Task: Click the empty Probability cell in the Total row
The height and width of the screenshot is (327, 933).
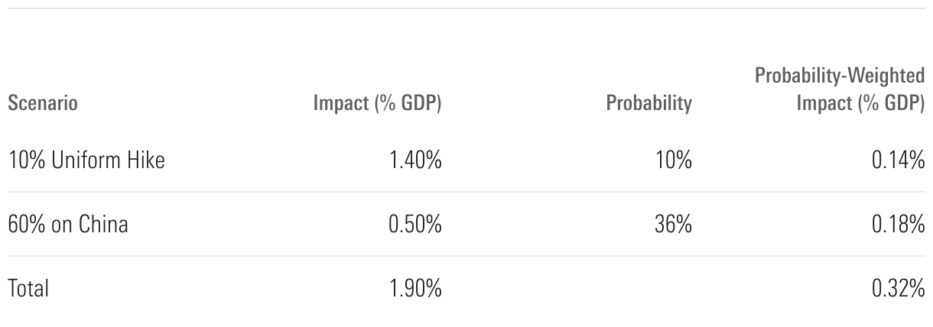Action: [x=649, y=289]
